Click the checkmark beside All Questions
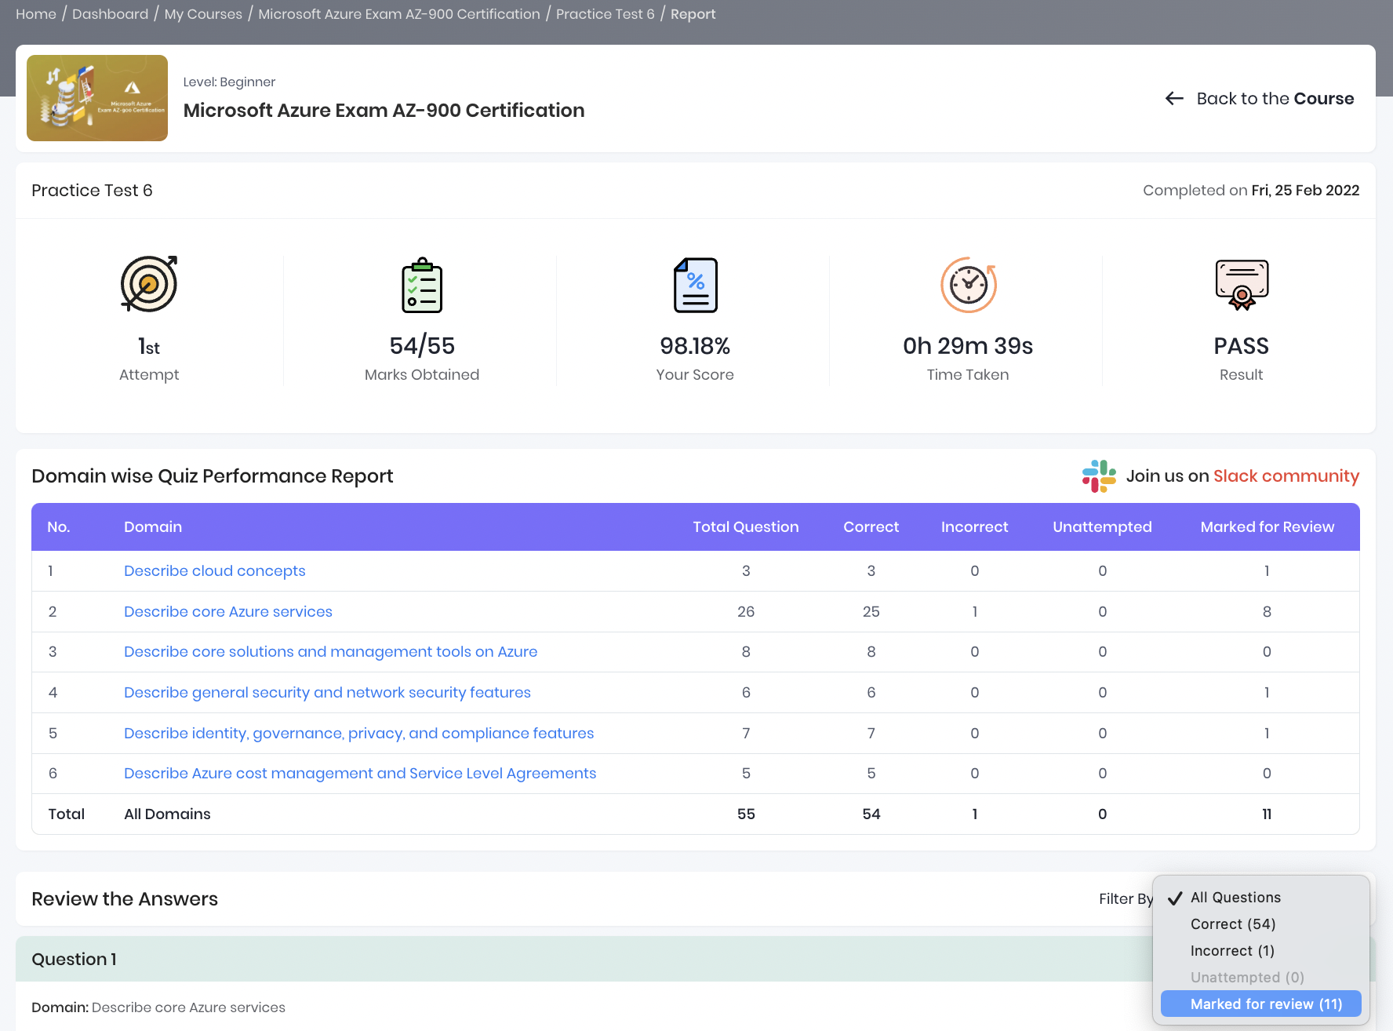Image resolution: width=1393 pixels, height=1031 pixels. point(1175,898)
